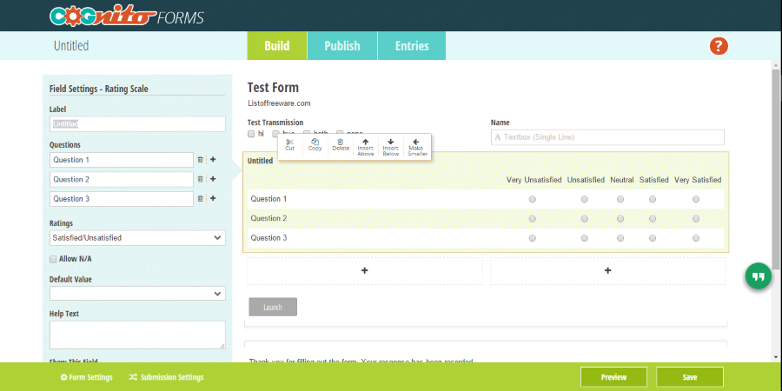782x391 pixels.
Task: Rate Question 3 as Very Satisfied
Action: point(696,238)
